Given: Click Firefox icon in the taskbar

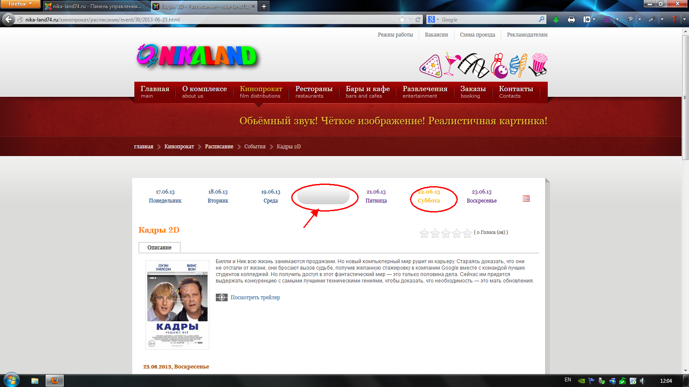Looking at the screenshot, I should 55,381.
